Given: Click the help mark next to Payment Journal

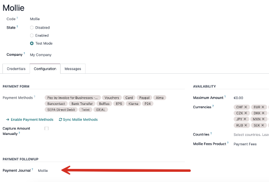Looking at the screenshot, I should [x=32, y=169].
